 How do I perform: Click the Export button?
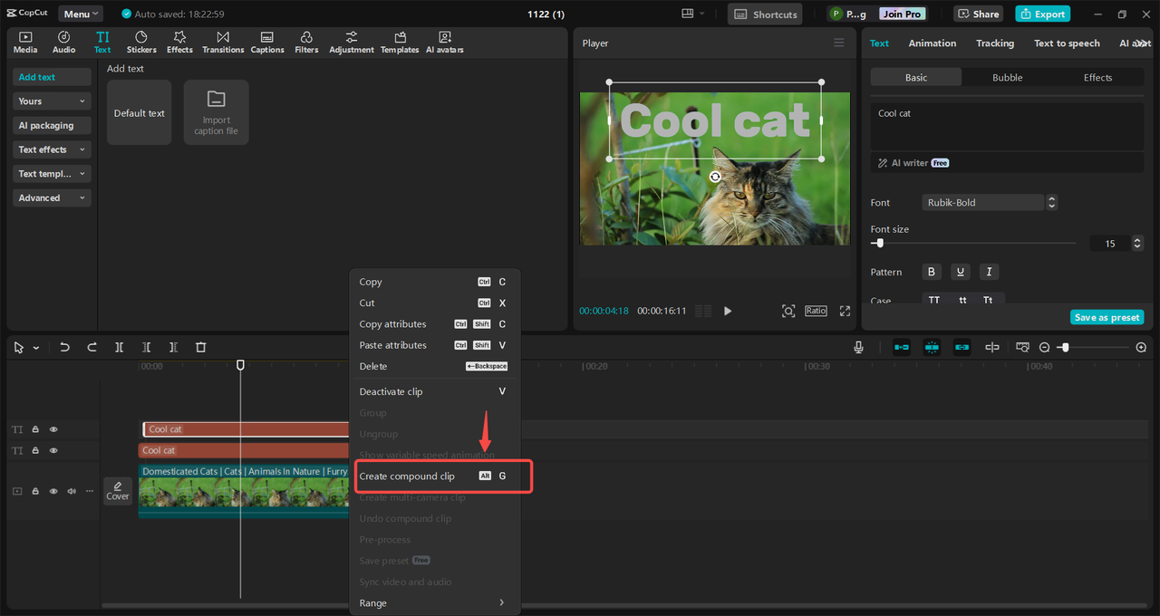1042,14
